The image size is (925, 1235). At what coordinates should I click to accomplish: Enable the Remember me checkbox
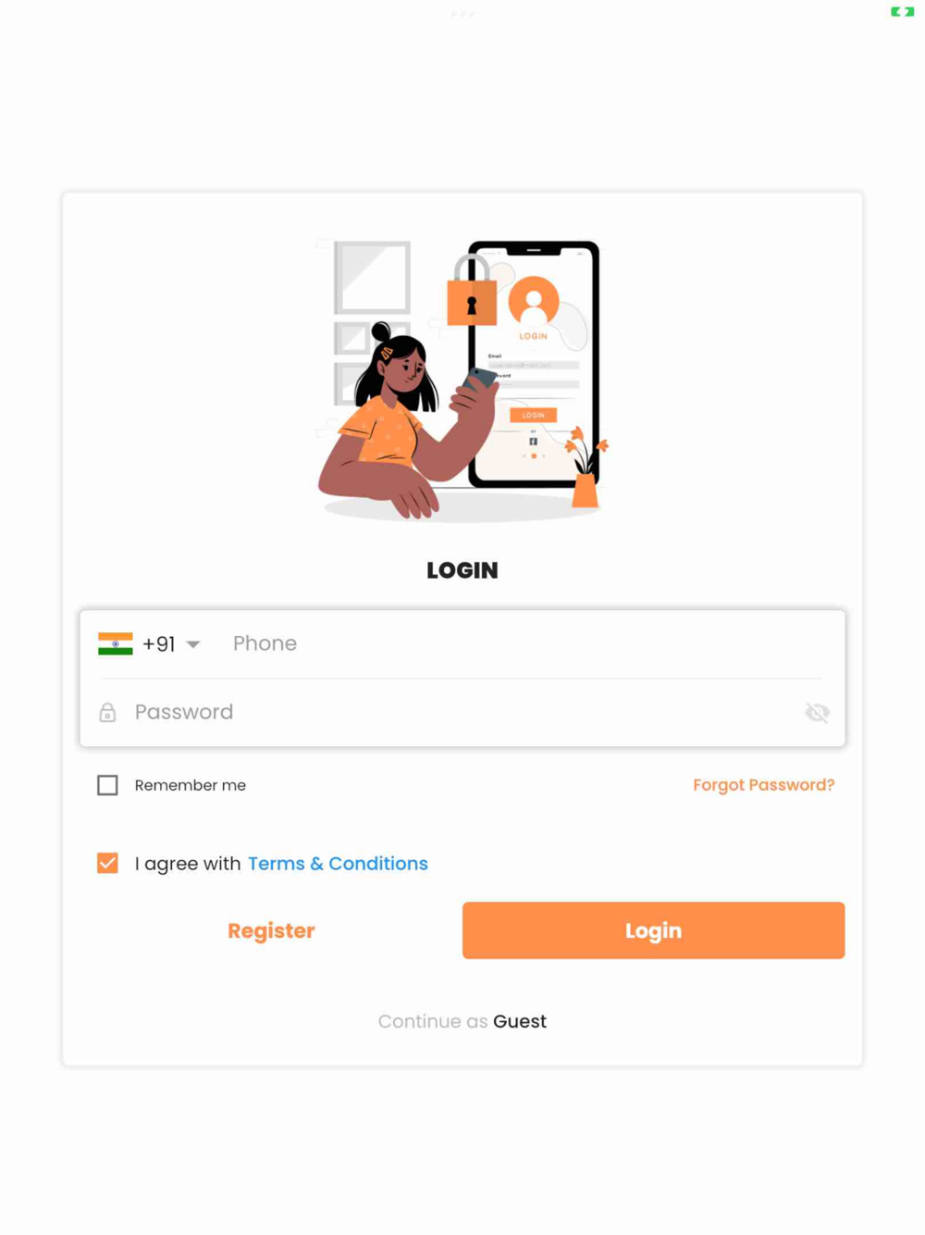coord(107,785)
